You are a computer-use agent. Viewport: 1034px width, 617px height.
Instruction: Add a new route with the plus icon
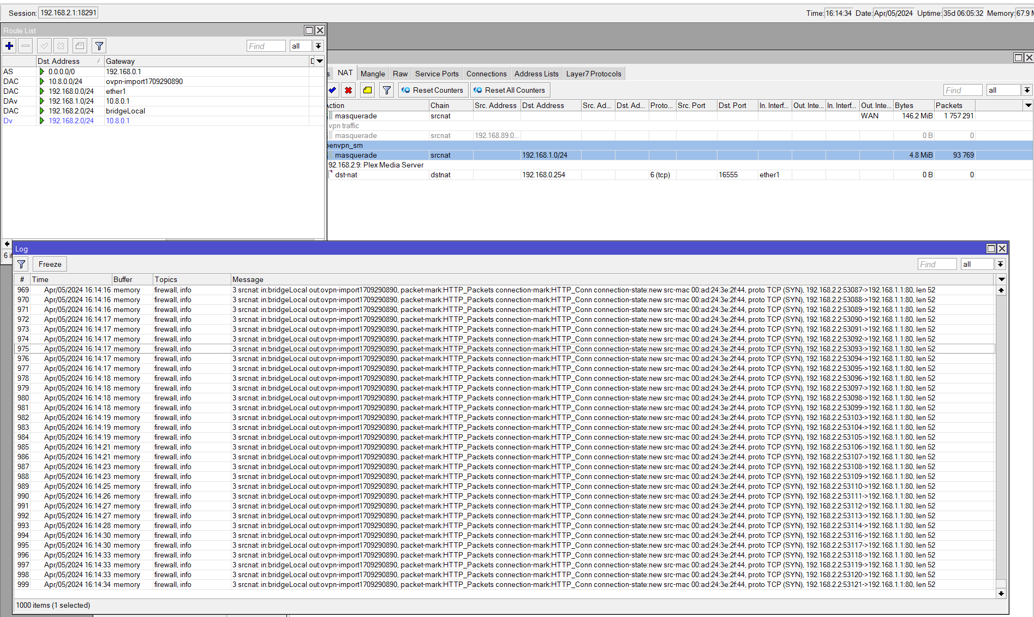coord(9,46)
